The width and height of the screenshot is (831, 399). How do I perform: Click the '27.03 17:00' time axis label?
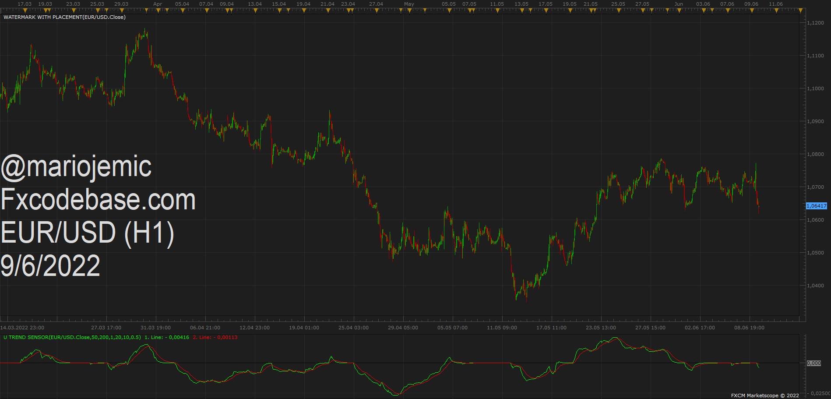coord(106,328)
